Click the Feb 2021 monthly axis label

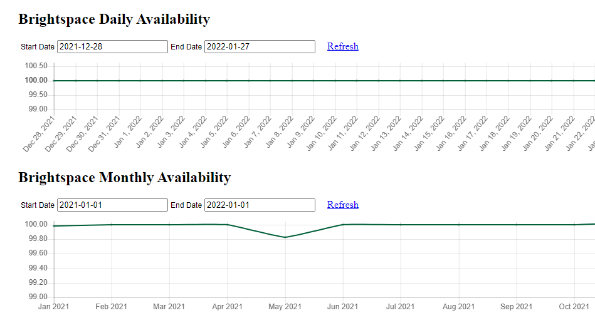[111, 307]
